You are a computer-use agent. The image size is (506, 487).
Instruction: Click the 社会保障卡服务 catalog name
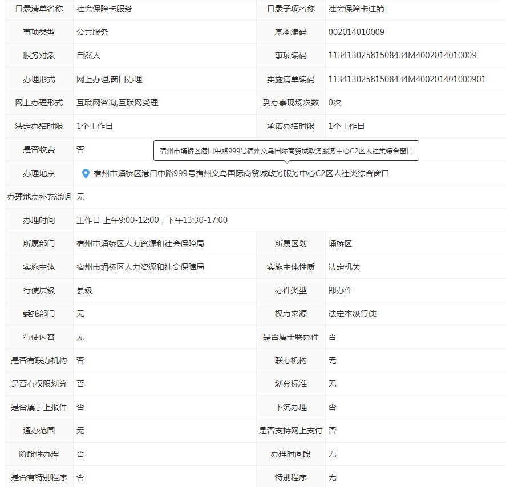[x=104, y=9]
